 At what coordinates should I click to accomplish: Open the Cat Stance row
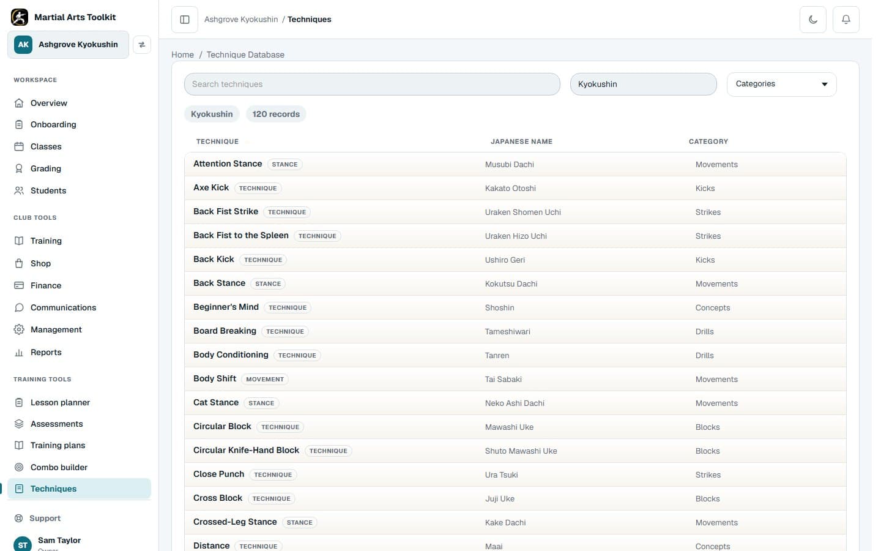tap(515, 403)
